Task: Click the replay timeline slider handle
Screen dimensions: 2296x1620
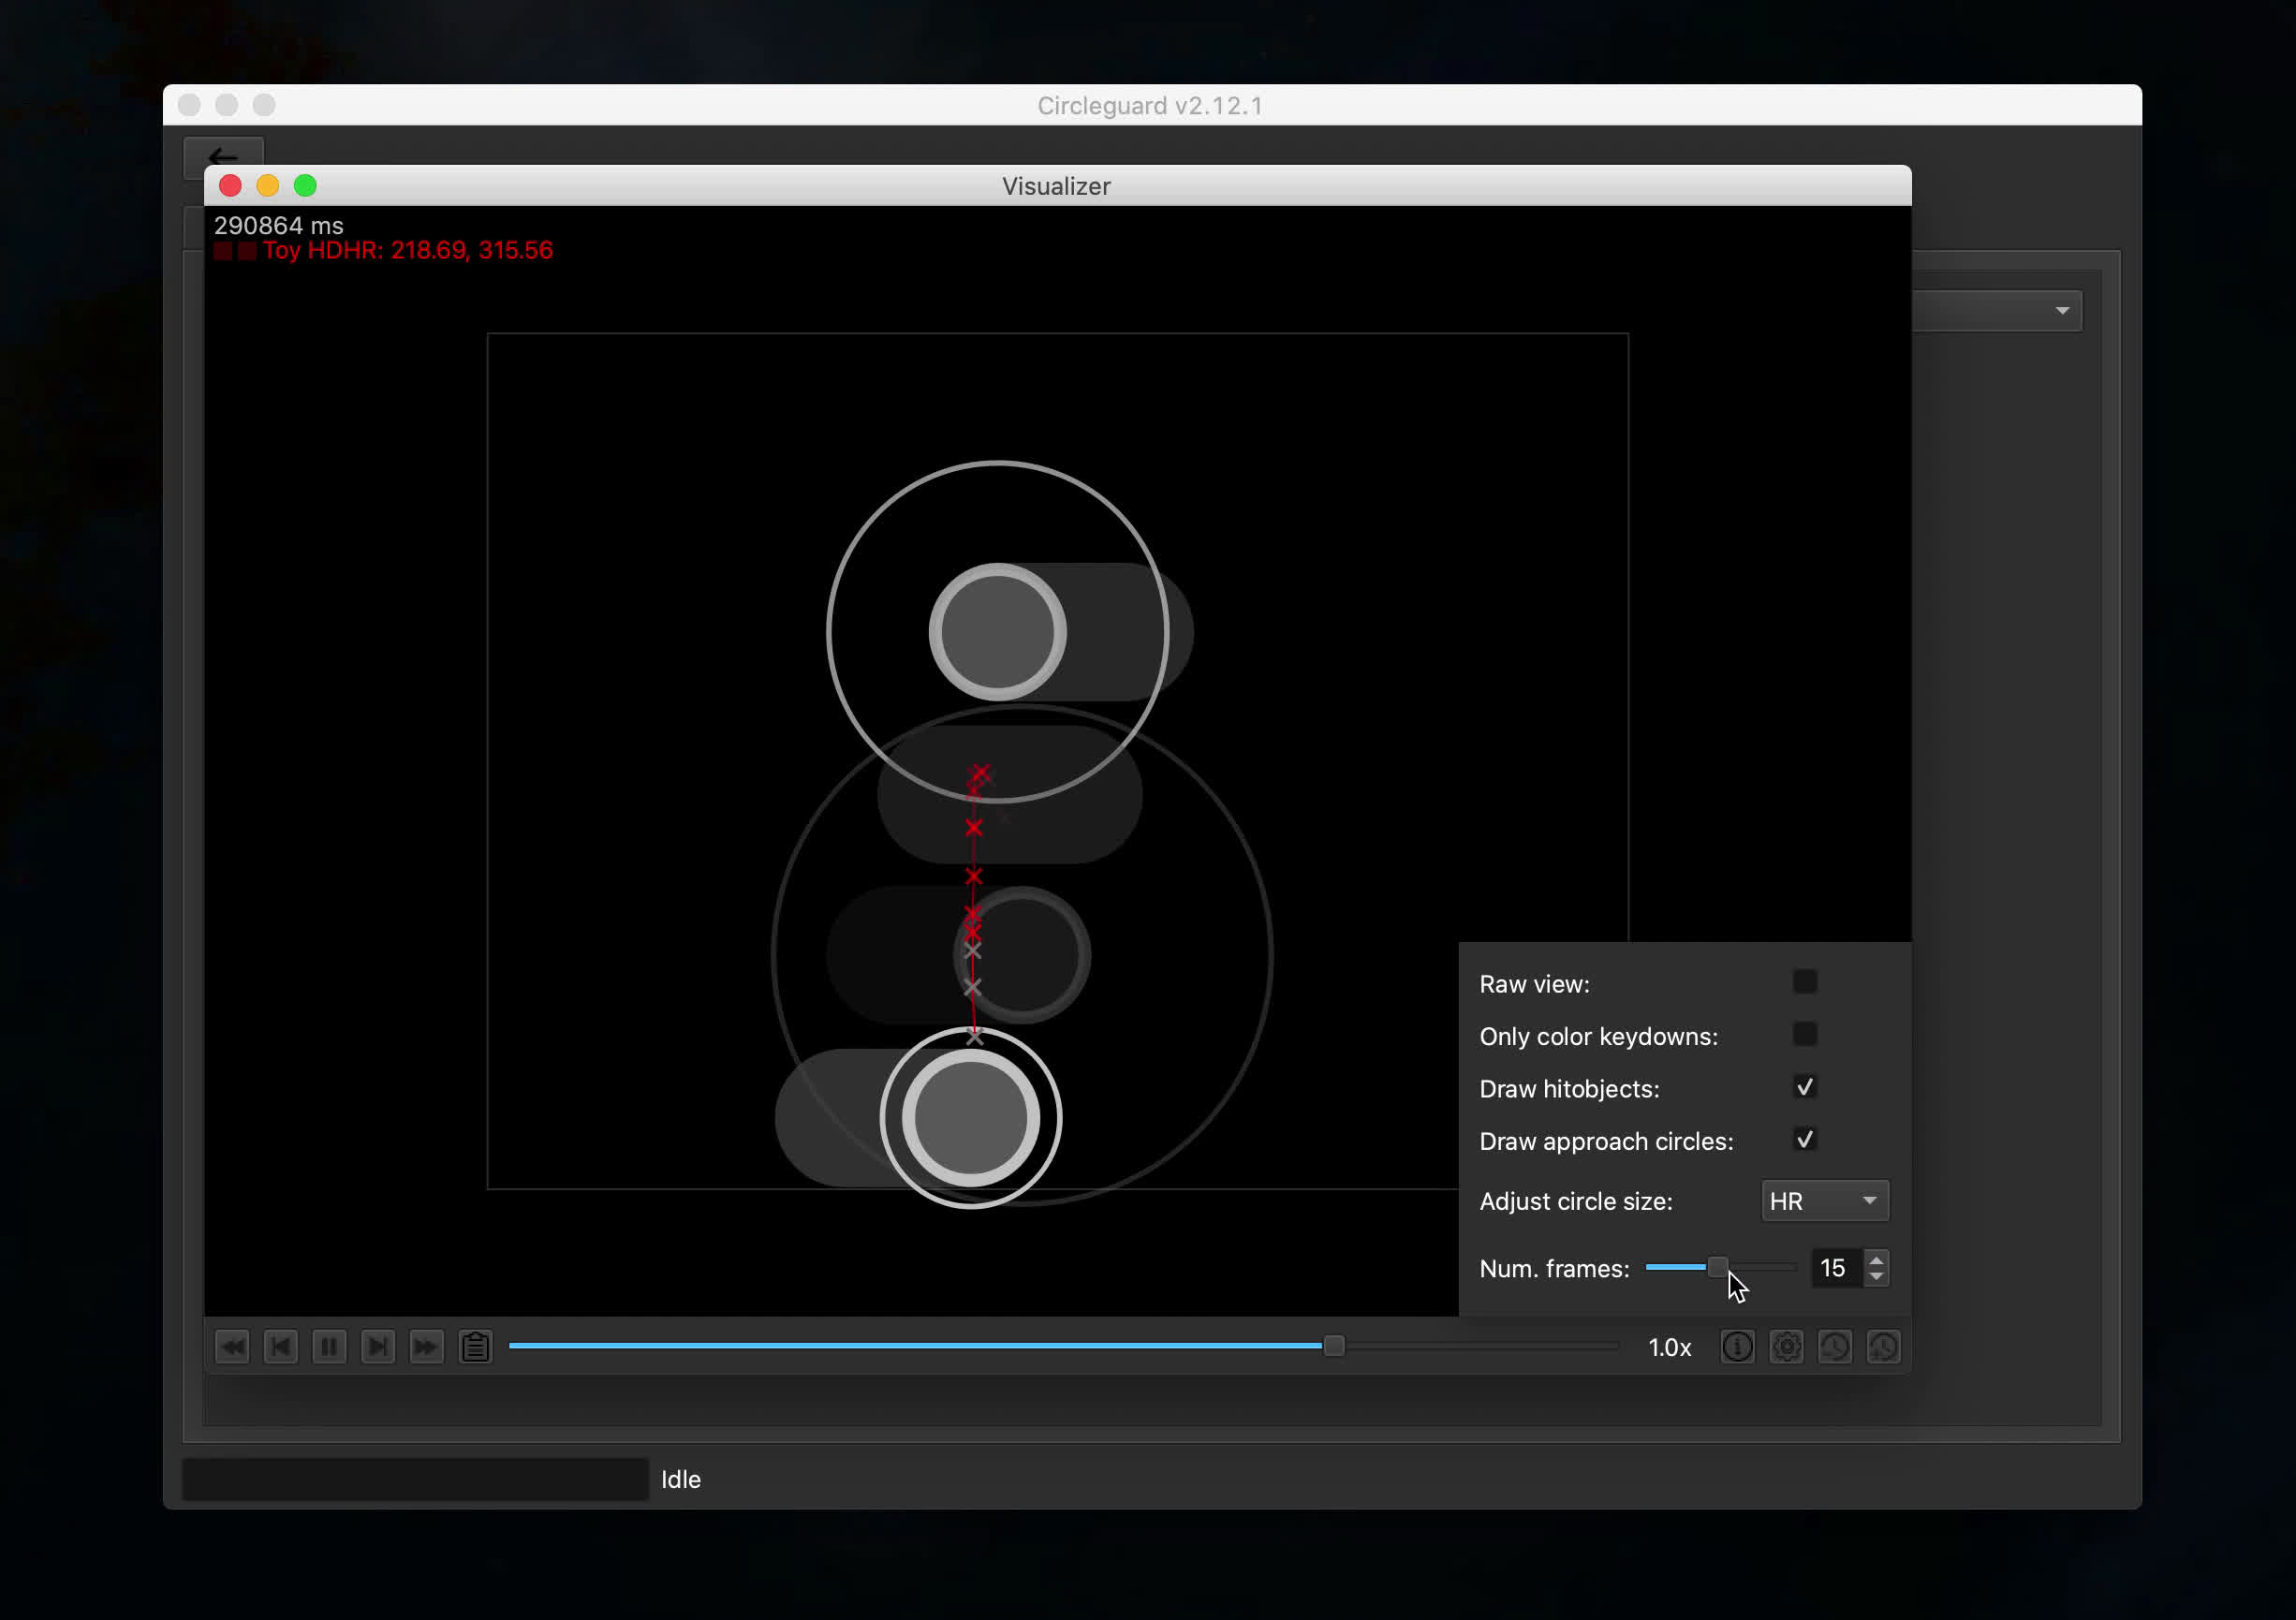Action: pyautogui.click(x=1334, y=1346)
